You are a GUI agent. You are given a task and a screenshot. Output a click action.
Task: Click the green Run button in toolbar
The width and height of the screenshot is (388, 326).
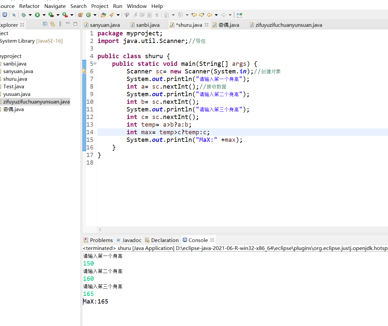click(x=37, y=15)
